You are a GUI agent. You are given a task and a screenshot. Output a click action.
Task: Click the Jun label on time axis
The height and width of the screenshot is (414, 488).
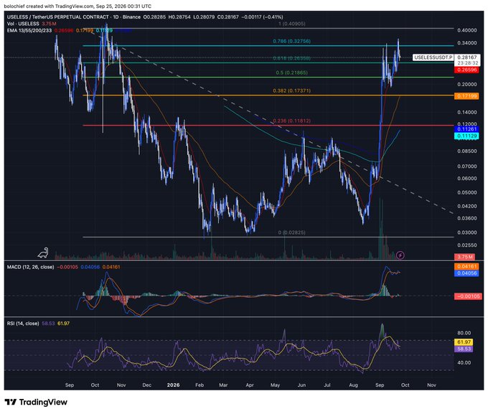(301, 385)
